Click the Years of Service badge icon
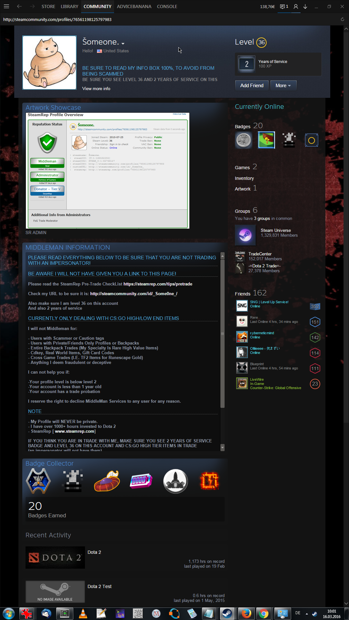The image size is (349, 620). (247, 64)
